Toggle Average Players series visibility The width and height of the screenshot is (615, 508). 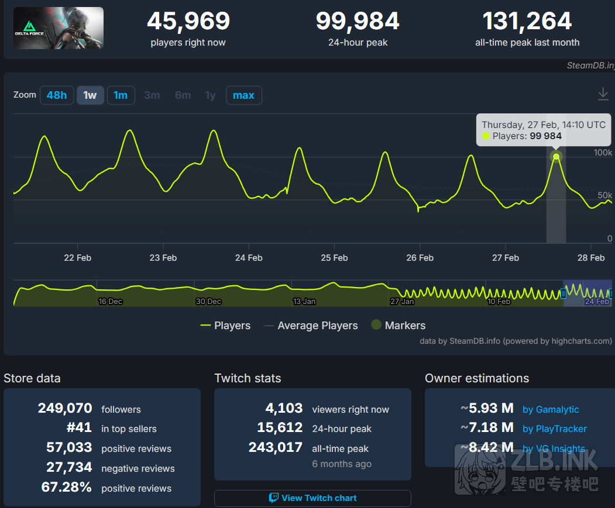(x=311, y=326)
